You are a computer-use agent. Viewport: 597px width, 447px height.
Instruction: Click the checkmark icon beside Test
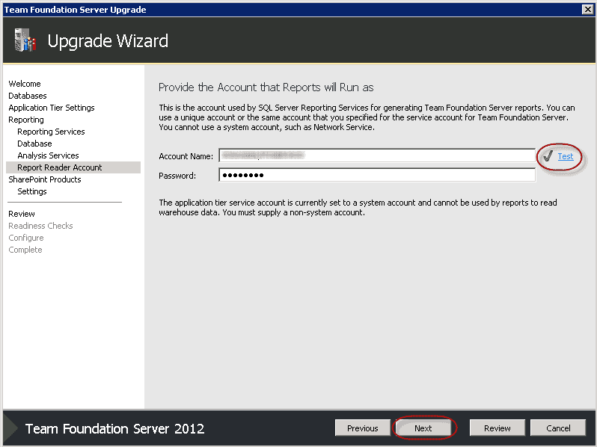pos(548,156)
